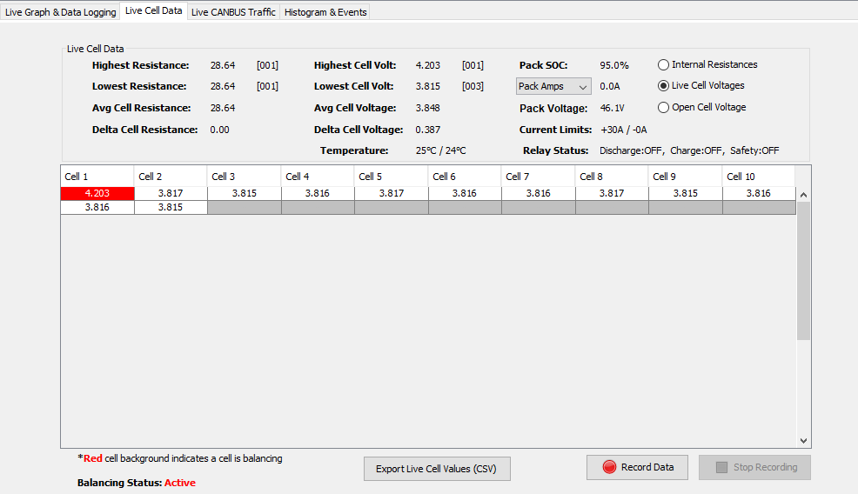Open the Pack Amps dropdown
This screenshot has height=494, width=858.
point(553,86)
